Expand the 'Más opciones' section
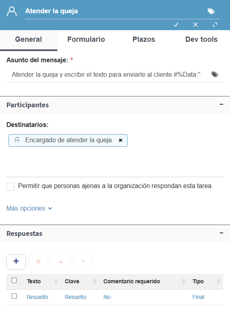The width and height of the screenshot is (230, 311). tap(29, 209)
